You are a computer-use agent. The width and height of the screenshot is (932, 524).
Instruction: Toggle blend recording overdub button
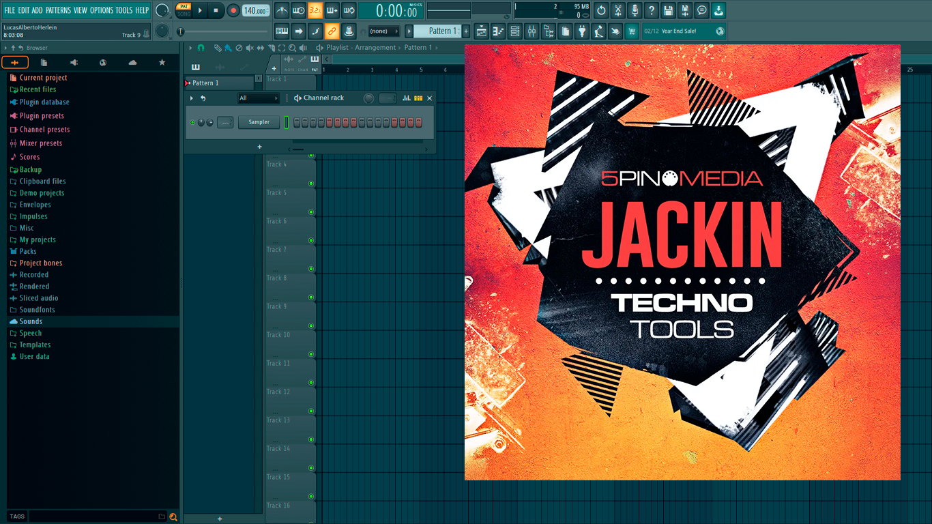click(332, 10)
